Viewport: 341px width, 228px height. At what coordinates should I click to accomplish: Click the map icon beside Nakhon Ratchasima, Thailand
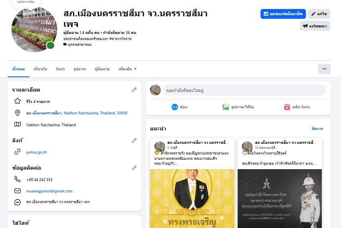coord(18,125)
